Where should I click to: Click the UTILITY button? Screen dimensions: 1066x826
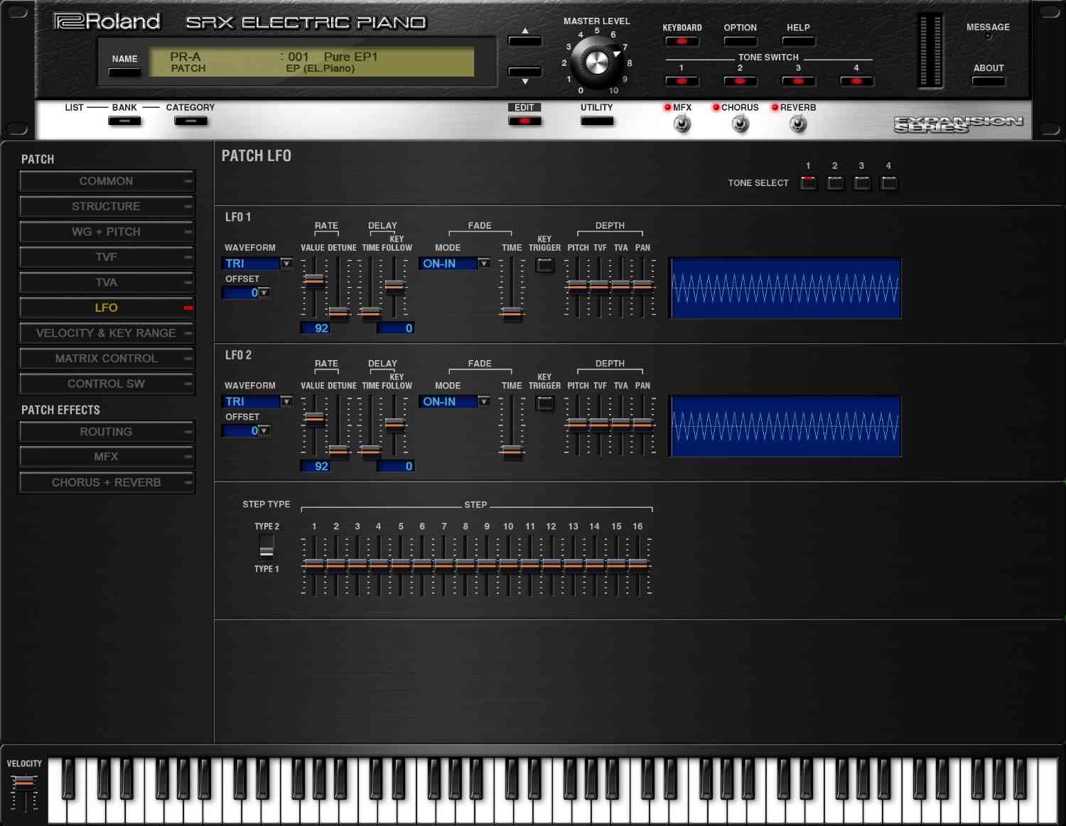coord(596,121)
